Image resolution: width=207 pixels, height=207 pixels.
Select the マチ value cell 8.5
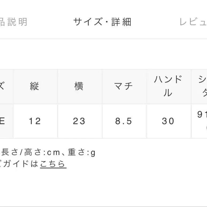tap(123, 121)
